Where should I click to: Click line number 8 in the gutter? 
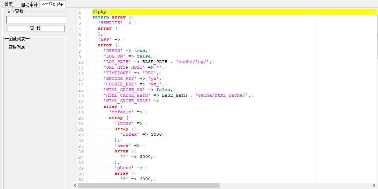coord(80,51)
